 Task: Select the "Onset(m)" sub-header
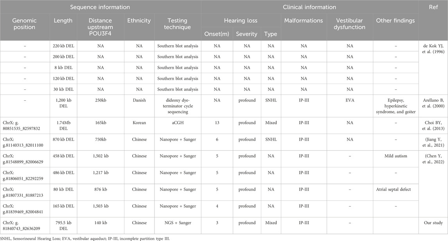[218, 34]
